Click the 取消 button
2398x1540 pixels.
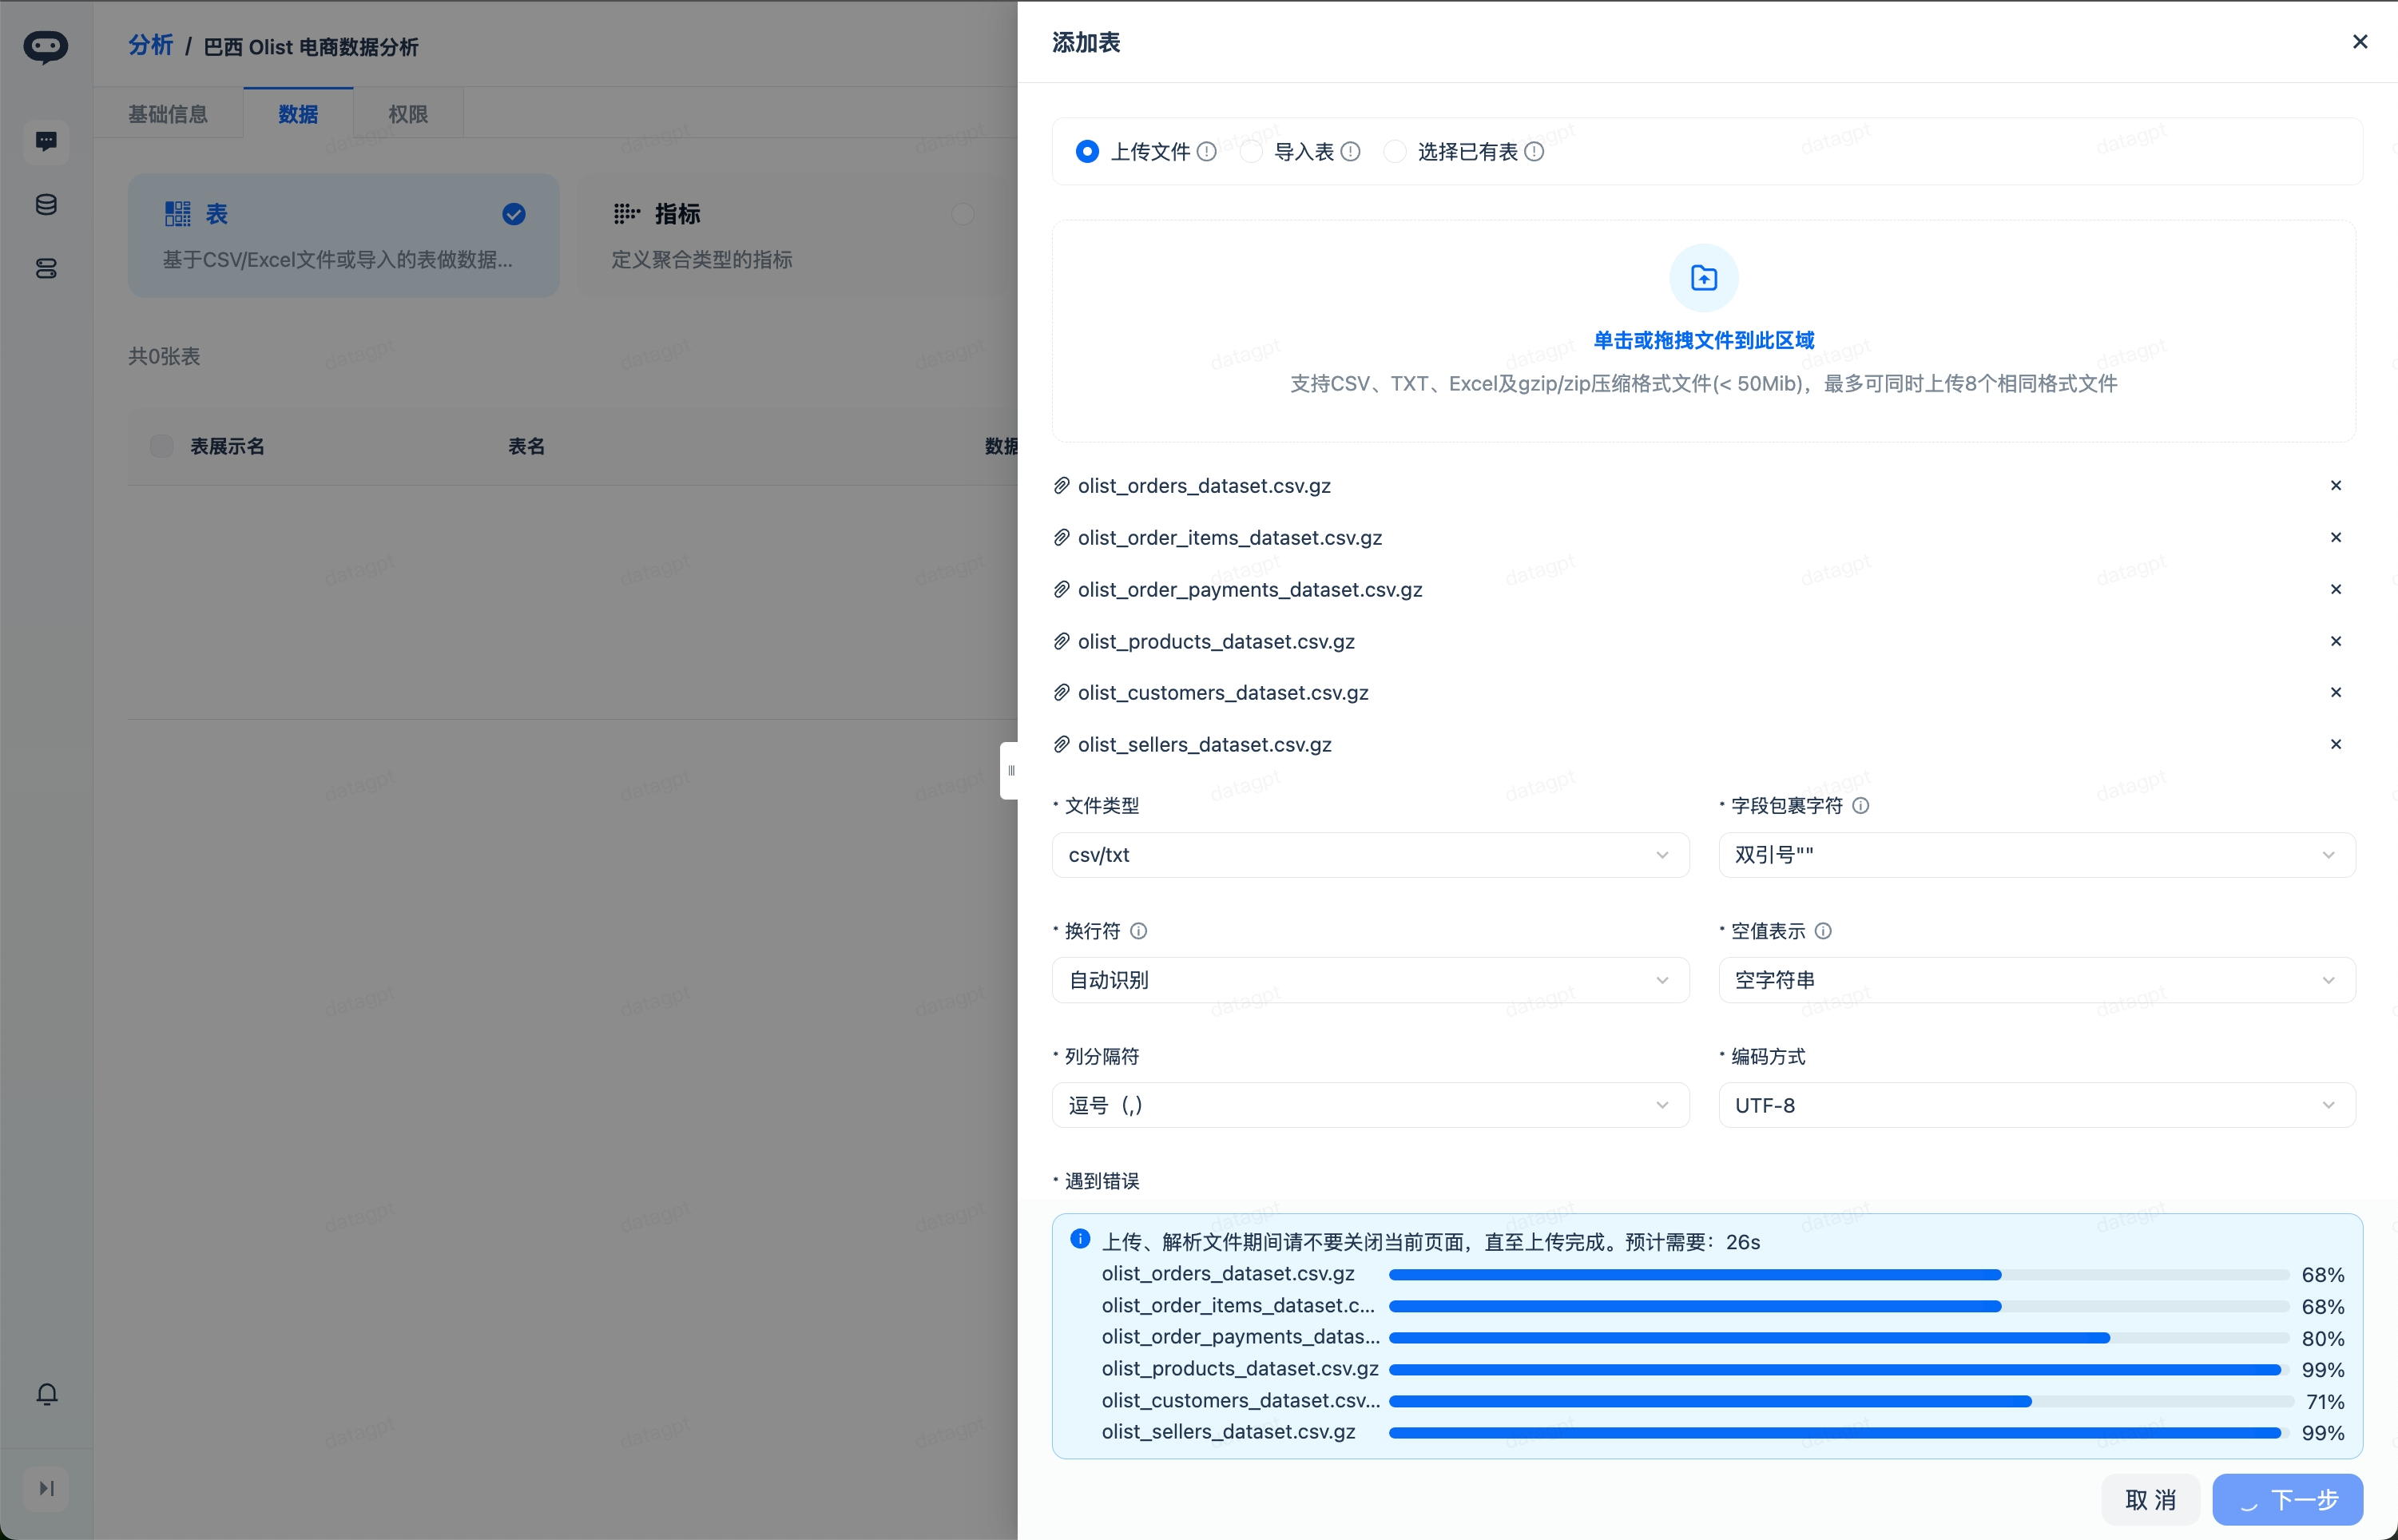[2150, 1499]
